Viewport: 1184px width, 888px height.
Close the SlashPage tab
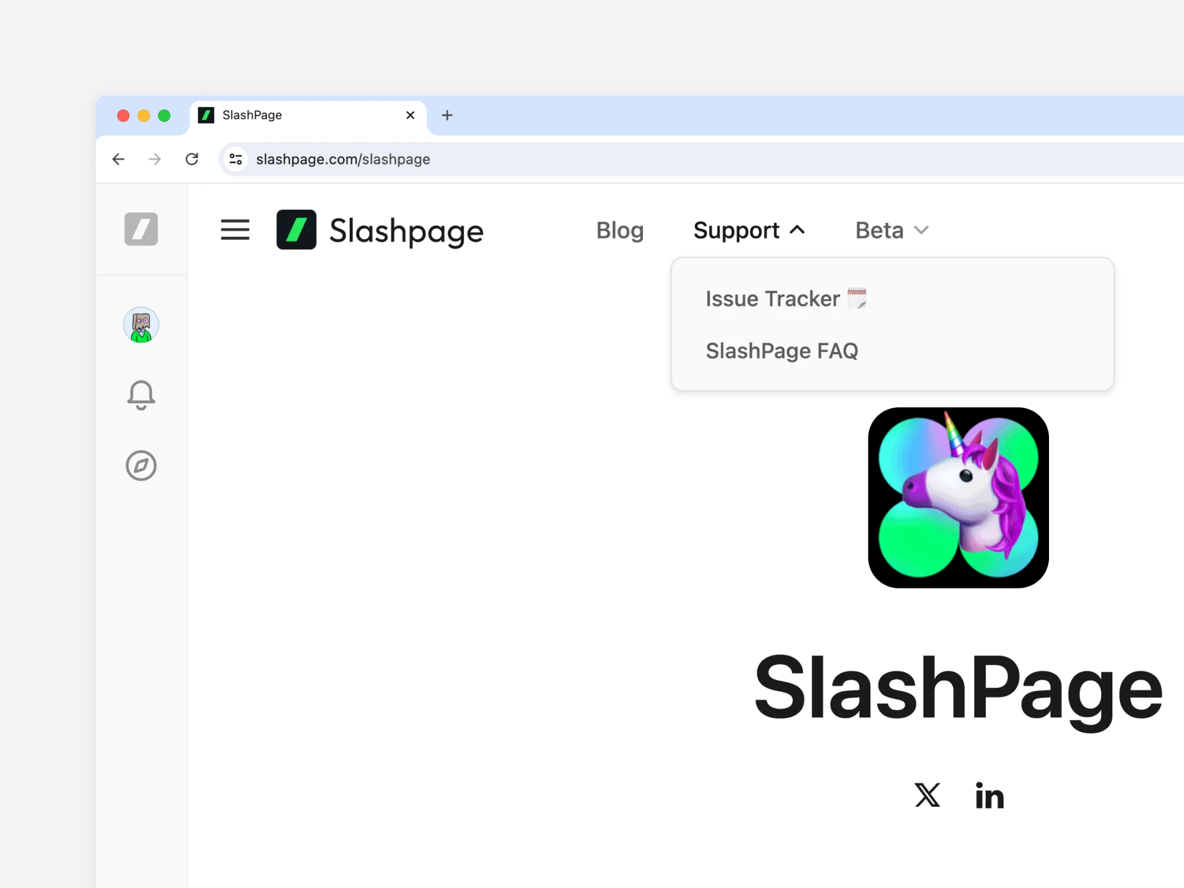410,115
